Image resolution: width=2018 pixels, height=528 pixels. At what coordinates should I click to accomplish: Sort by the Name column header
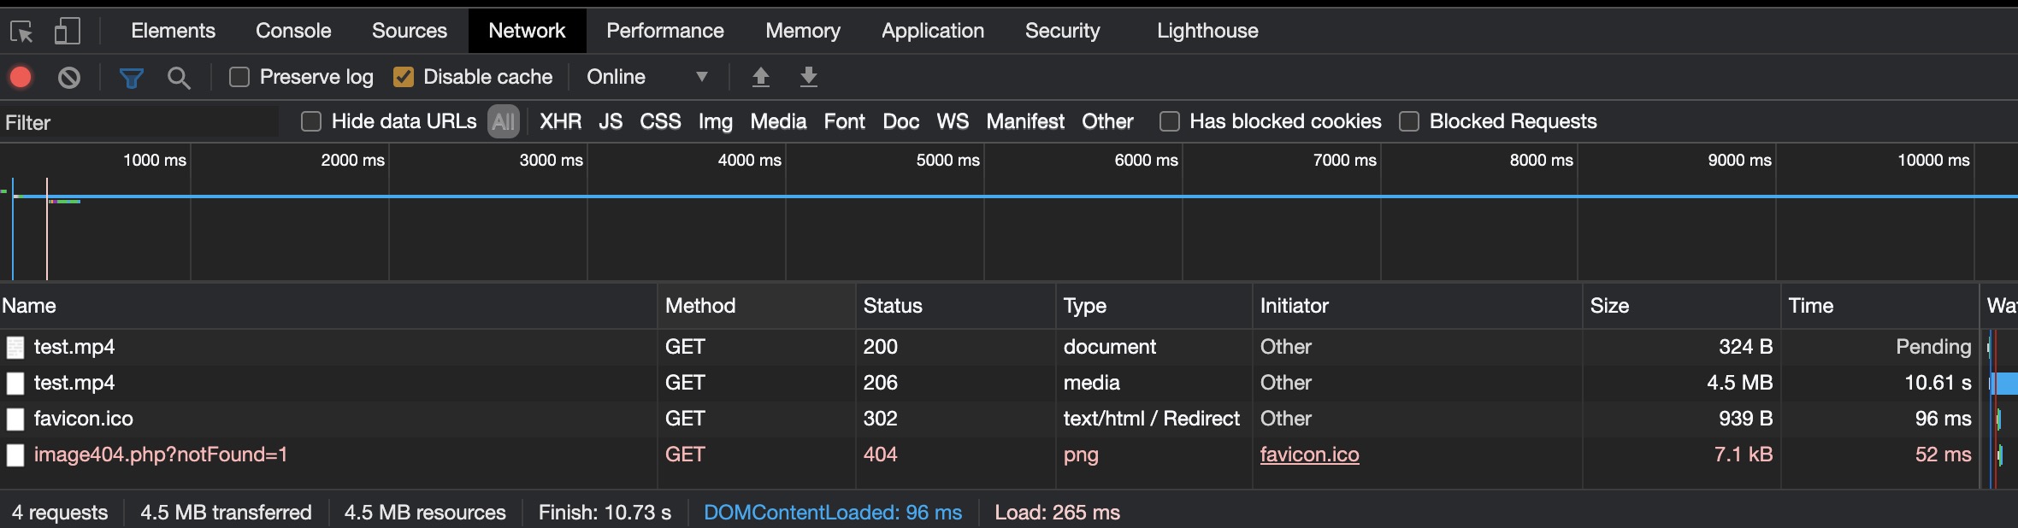tap(328, 306)
